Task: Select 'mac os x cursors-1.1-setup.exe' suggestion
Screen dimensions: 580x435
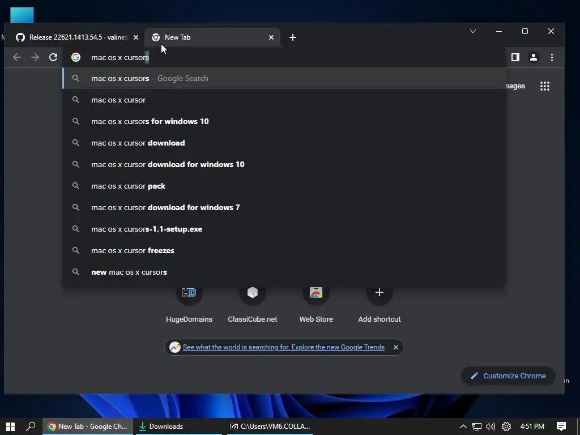Action: click(x=284, y=229)
